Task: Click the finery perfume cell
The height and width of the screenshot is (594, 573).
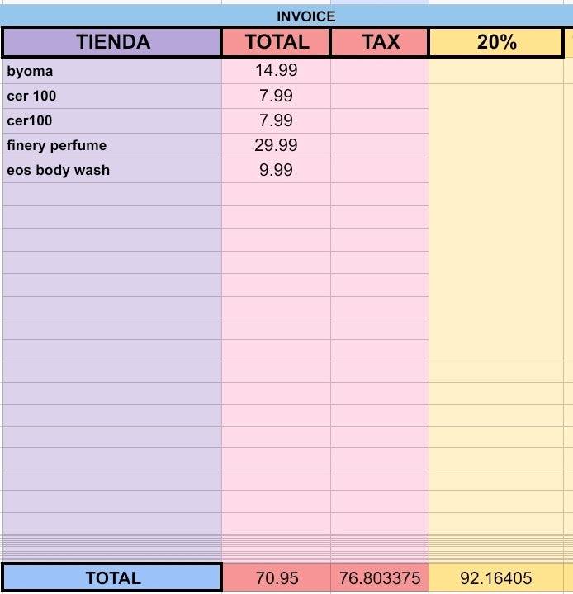Action: 112,145
